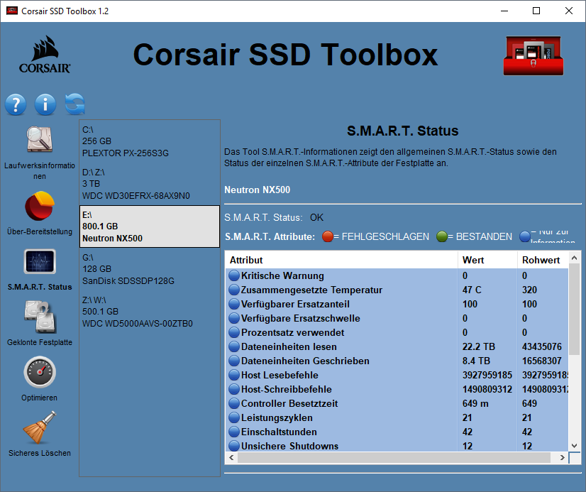Open the Geklonte Festplatte clone icon
Image resolution: width=586 pixels, height=492 pixels.
40,316
